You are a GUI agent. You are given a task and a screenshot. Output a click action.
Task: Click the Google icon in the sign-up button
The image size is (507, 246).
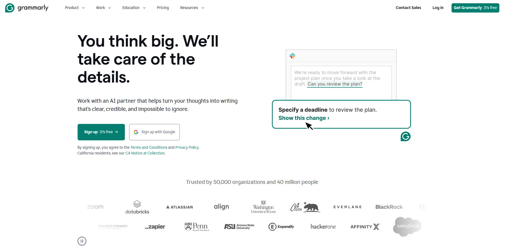pyautogui.click(x=136, y=132)
